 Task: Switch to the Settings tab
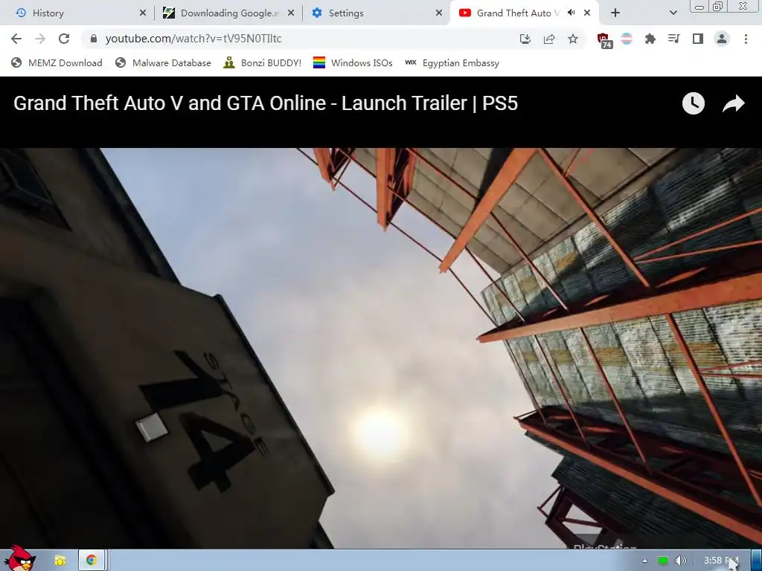tap(377, 13)
